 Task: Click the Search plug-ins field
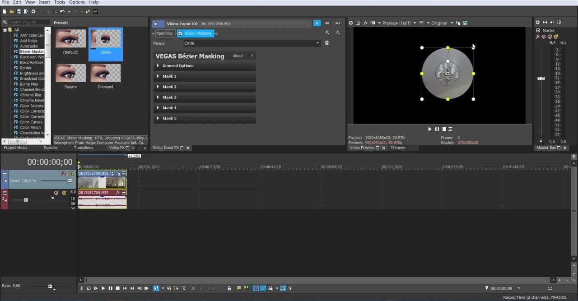(28, 22)
